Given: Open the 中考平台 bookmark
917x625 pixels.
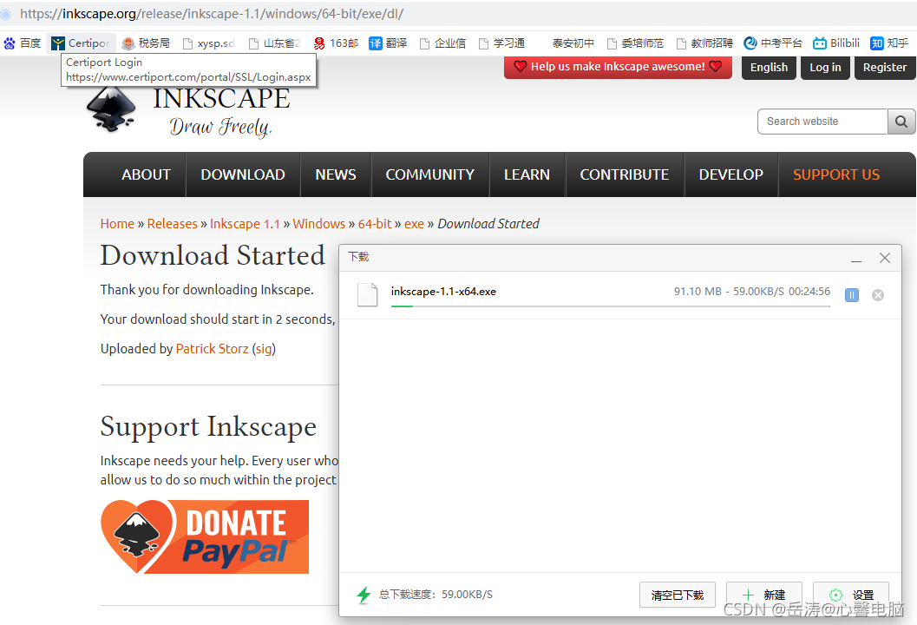Looking at the screenshot, I should click(772, 43).
